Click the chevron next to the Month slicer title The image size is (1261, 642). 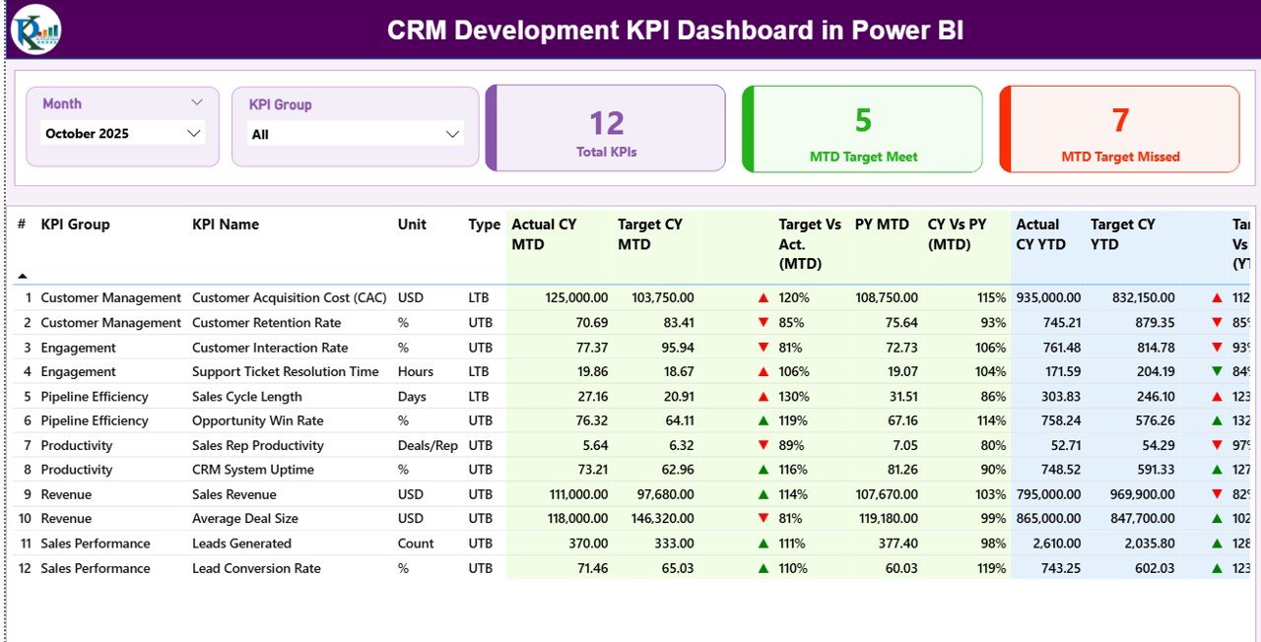pos(197,101)
